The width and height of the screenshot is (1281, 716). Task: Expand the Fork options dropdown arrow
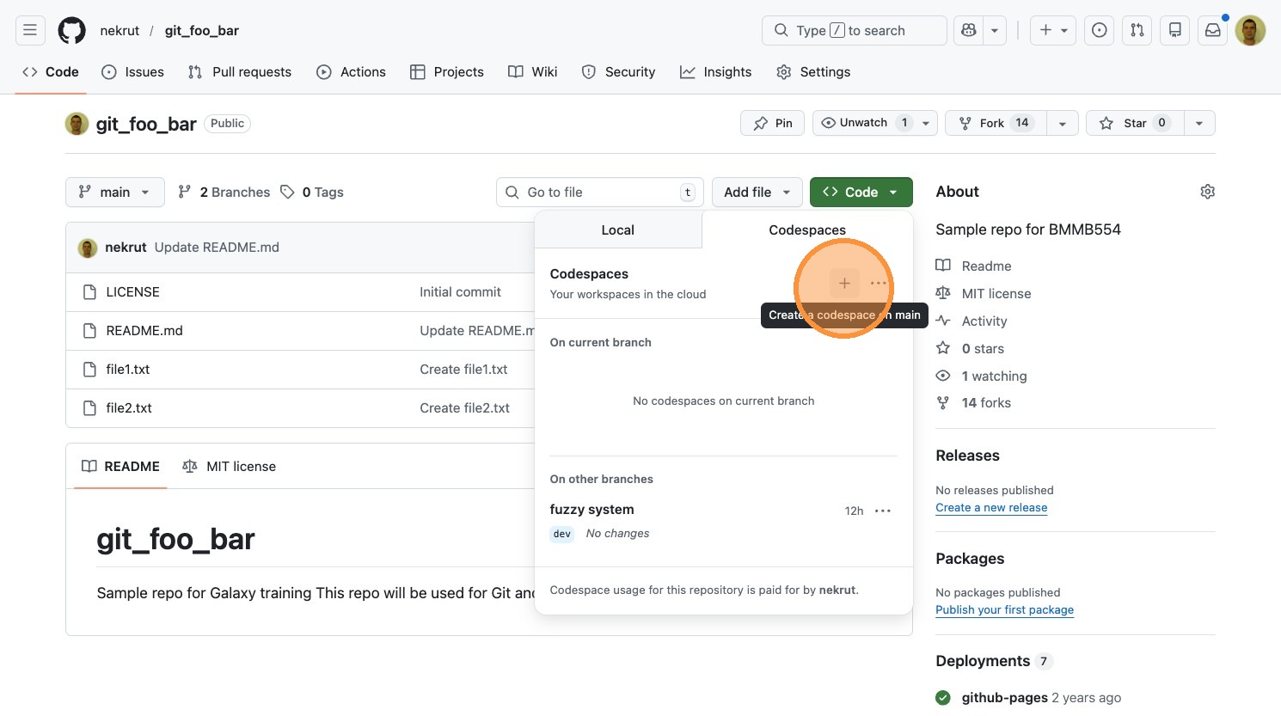coord(1063,123)
